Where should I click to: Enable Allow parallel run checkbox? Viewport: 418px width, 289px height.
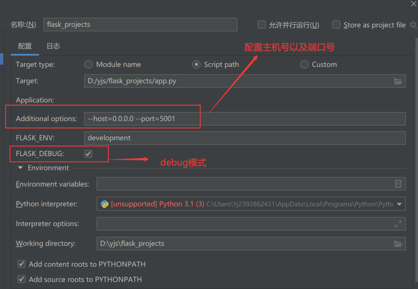tap(262, 25)
